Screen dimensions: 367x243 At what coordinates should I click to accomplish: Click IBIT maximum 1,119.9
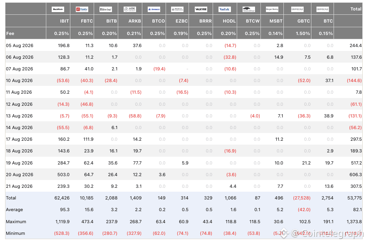63,222
